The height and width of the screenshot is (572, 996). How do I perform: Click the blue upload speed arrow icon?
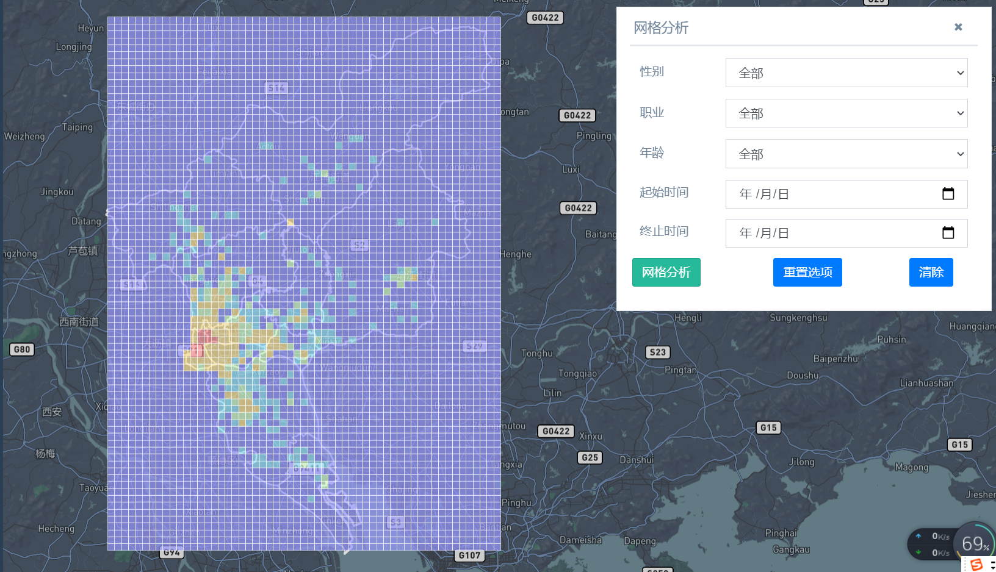[918, 536]
